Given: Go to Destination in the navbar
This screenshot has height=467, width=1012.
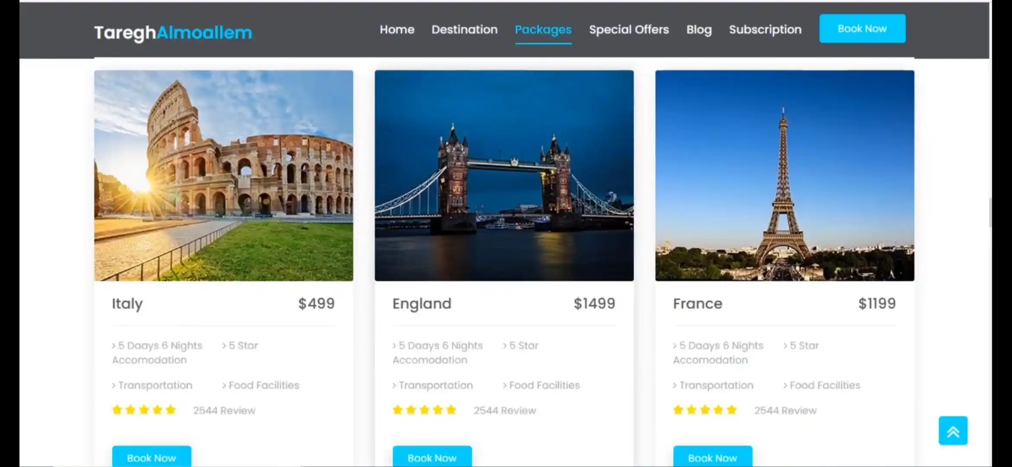Looking at the screenshot, I should 464,29.
